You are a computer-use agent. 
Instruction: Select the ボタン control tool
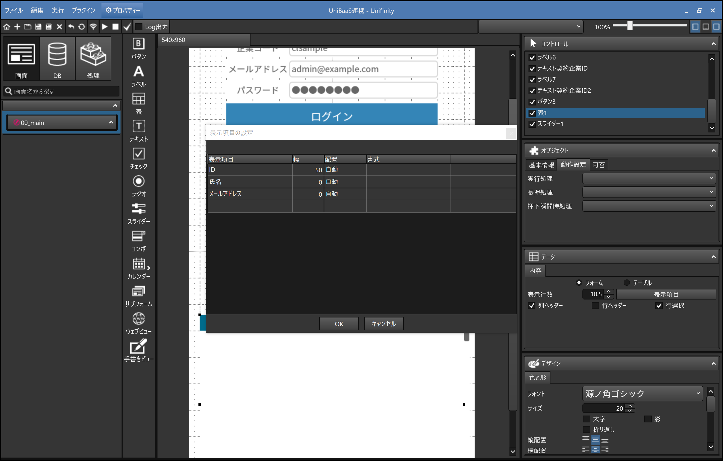[138, 48]
